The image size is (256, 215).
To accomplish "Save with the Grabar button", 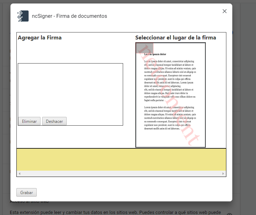I will point(27,192).
